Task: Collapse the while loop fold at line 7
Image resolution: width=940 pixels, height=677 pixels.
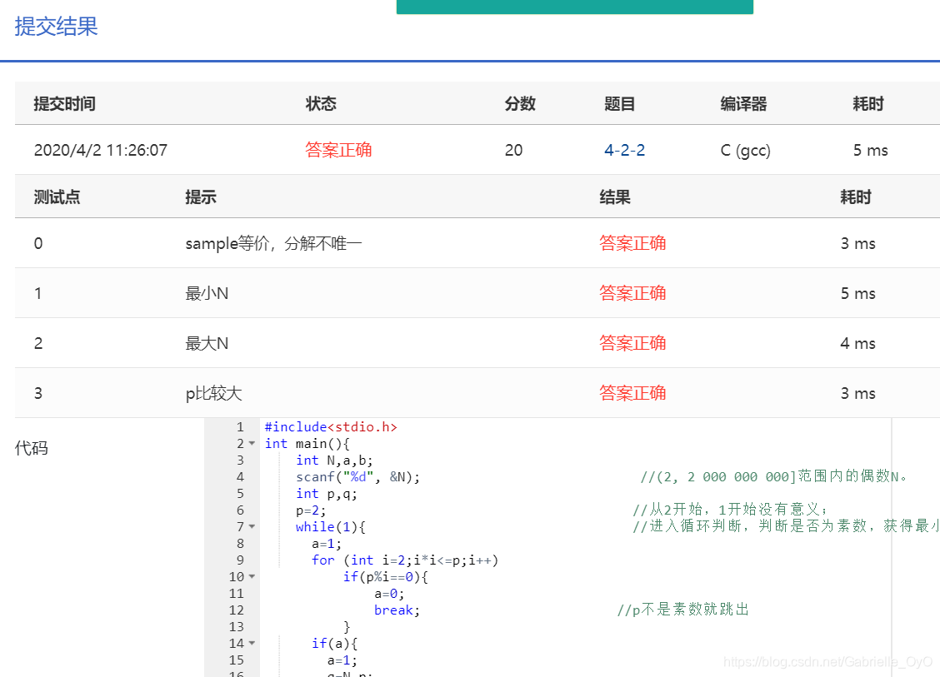Action: [x=251, y=526]
